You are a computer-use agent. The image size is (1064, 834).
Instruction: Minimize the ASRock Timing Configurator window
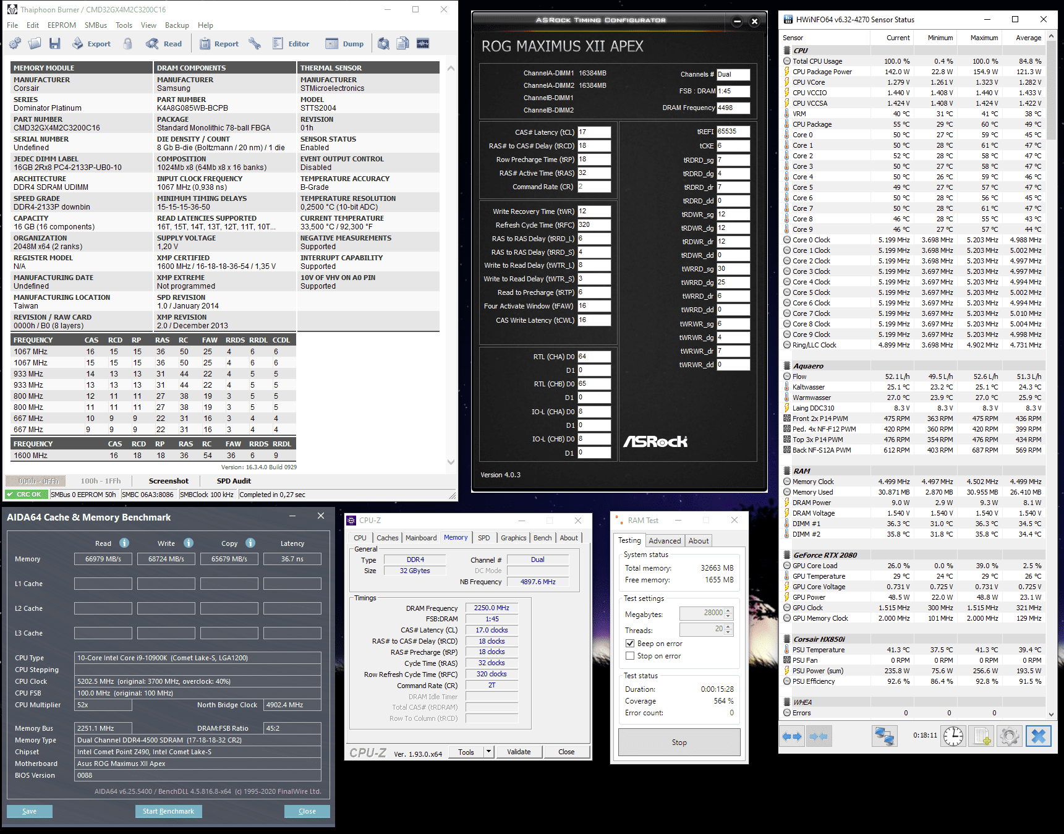[x=737, y=21]
